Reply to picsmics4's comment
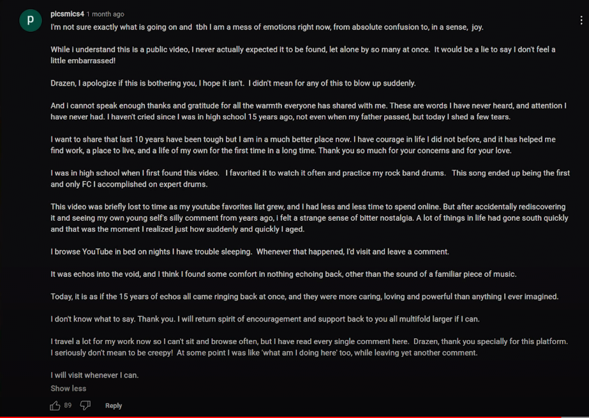Image resolution: width=589 pixels, height=418 pixels. click(x=114, y=406)
